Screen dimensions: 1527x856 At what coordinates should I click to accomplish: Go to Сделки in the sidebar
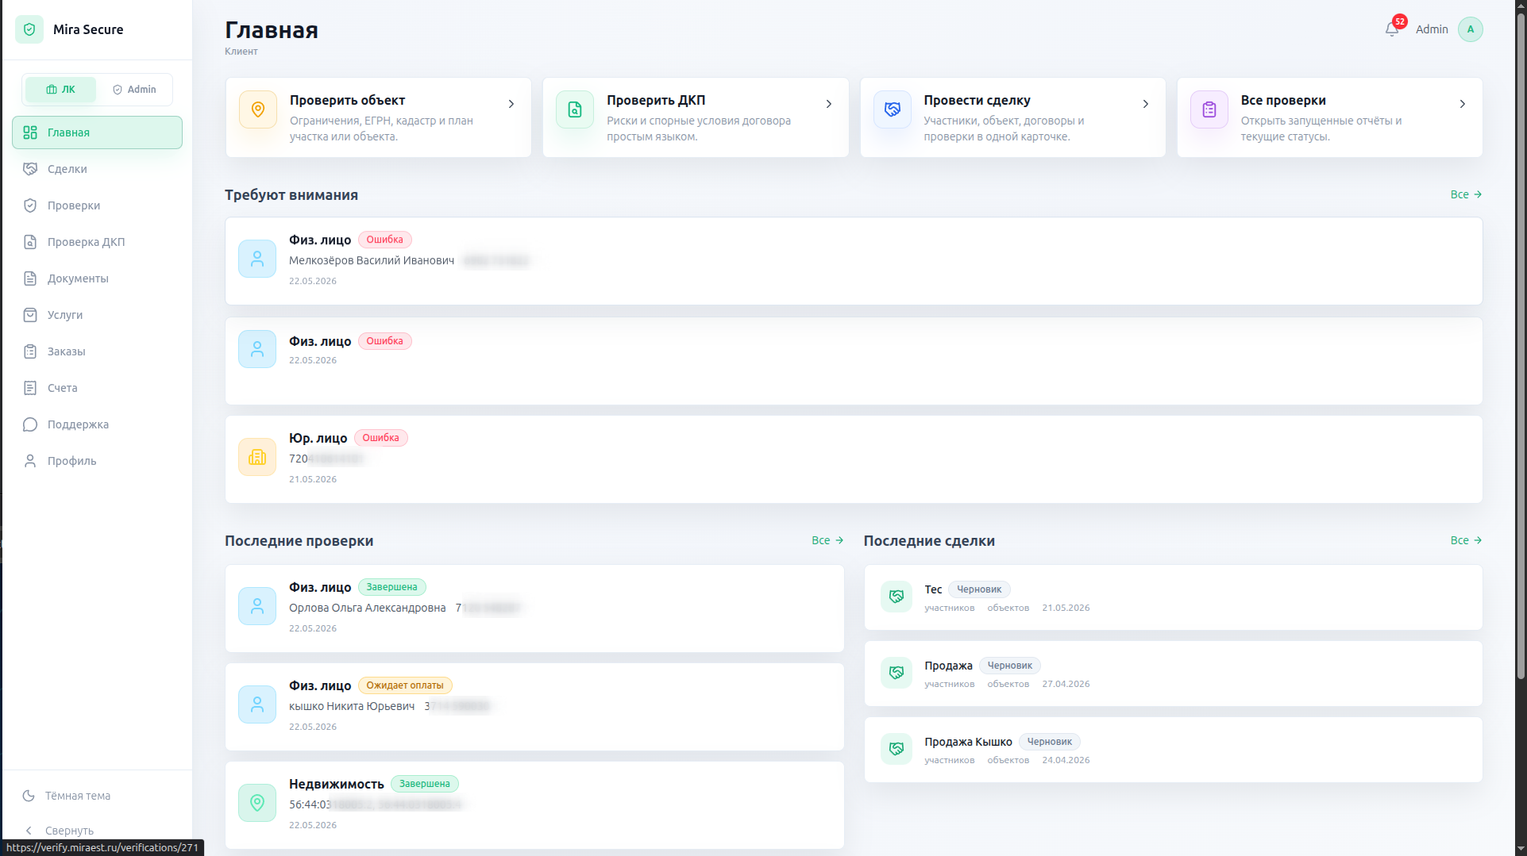(97, 169)
